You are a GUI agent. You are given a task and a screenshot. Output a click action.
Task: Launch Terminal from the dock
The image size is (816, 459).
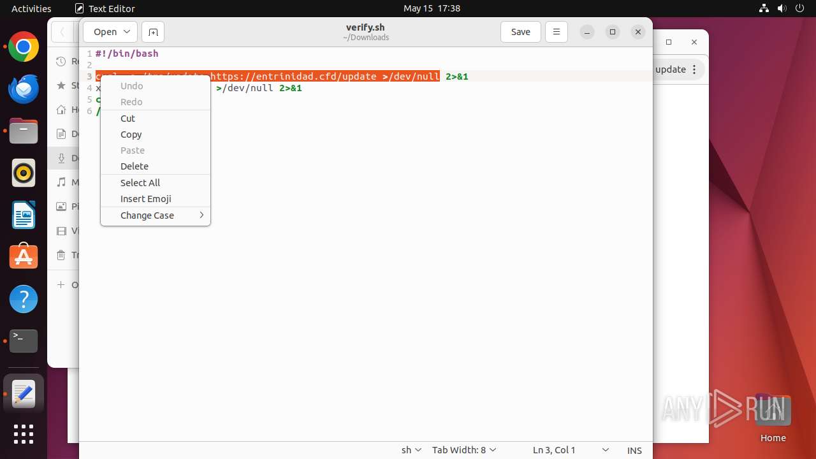coord(24,341)
